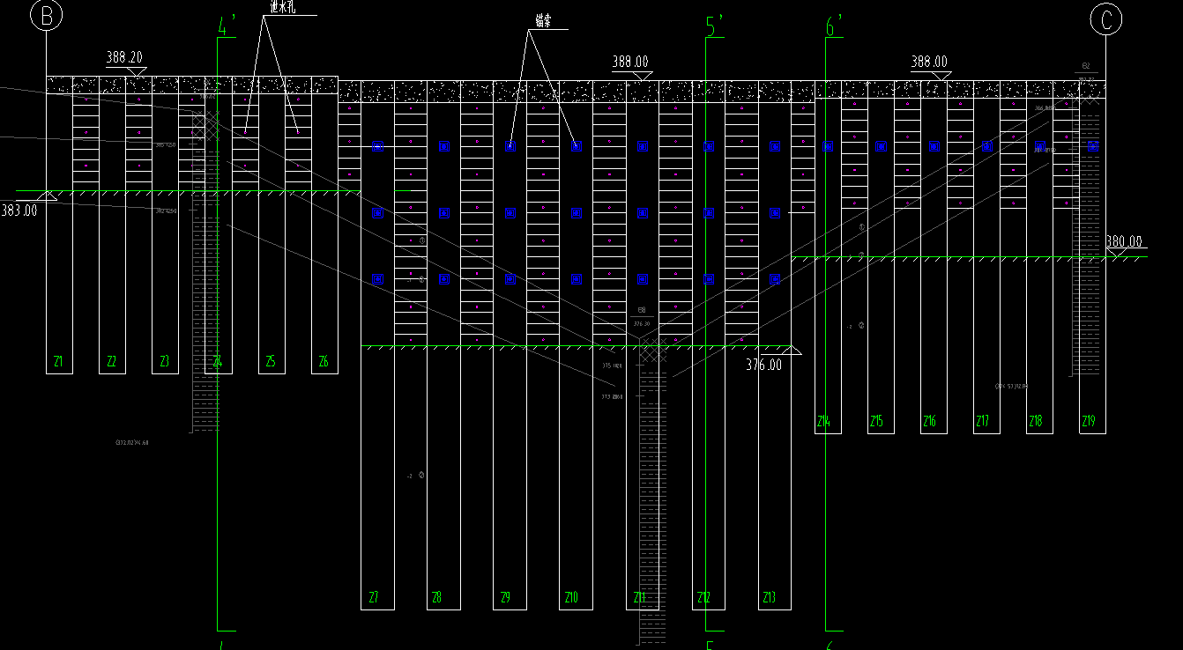This screenshot has width=1183, height=650.
Task: Select pile label Z12
Action: 703,598
